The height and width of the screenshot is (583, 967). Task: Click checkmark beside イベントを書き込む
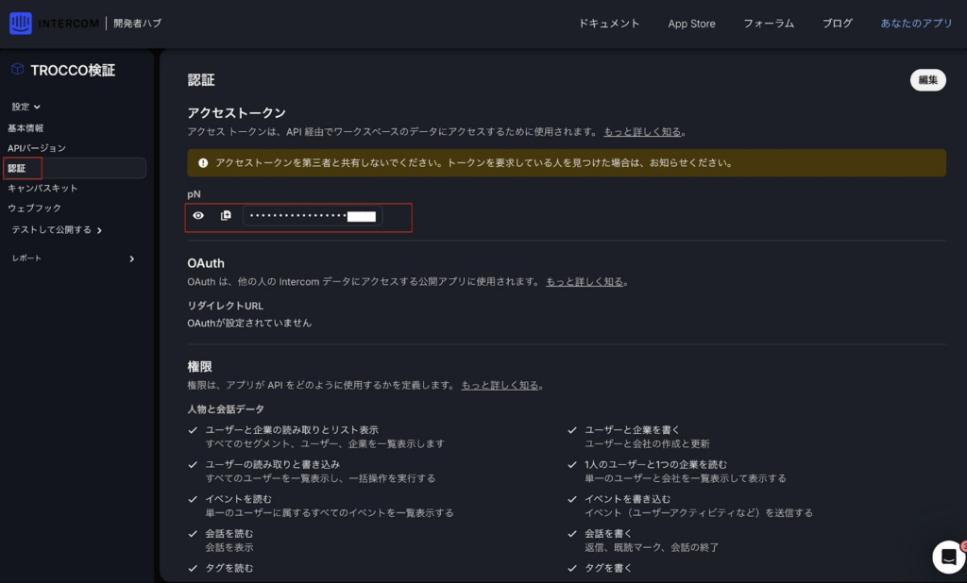tap(572, 499)
